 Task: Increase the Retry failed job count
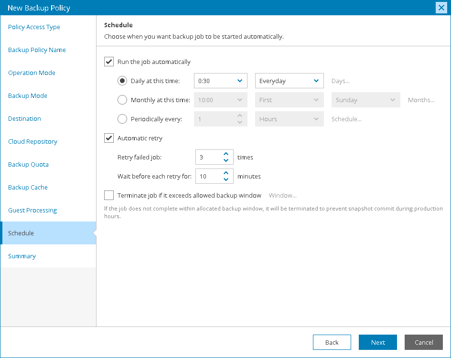click(x=226, y=154)
